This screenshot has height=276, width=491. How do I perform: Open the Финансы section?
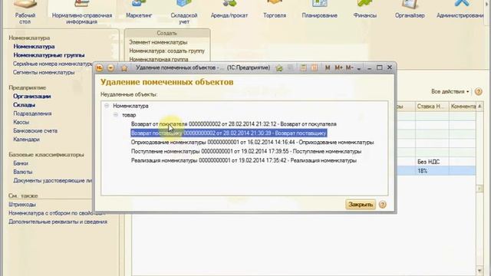click(x=365, y=10)
